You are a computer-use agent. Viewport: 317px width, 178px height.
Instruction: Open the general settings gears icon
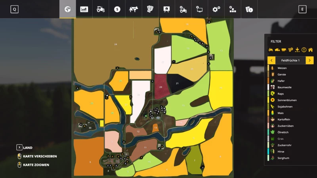pyautogui.click(x=216, y=9)
